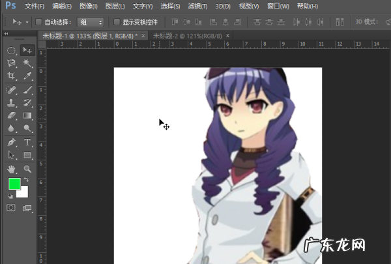Toggle the 显示变换控件 checkbox
Image resolution: width=391 pixels, height=264 pixels.
117,22
